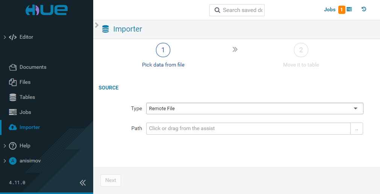Click Pick data from file step label

(163, 65)
